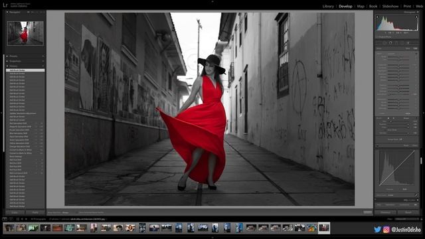Click the clear icon beside History
Viewport: 425px width, 239px height.
[42, 66]
